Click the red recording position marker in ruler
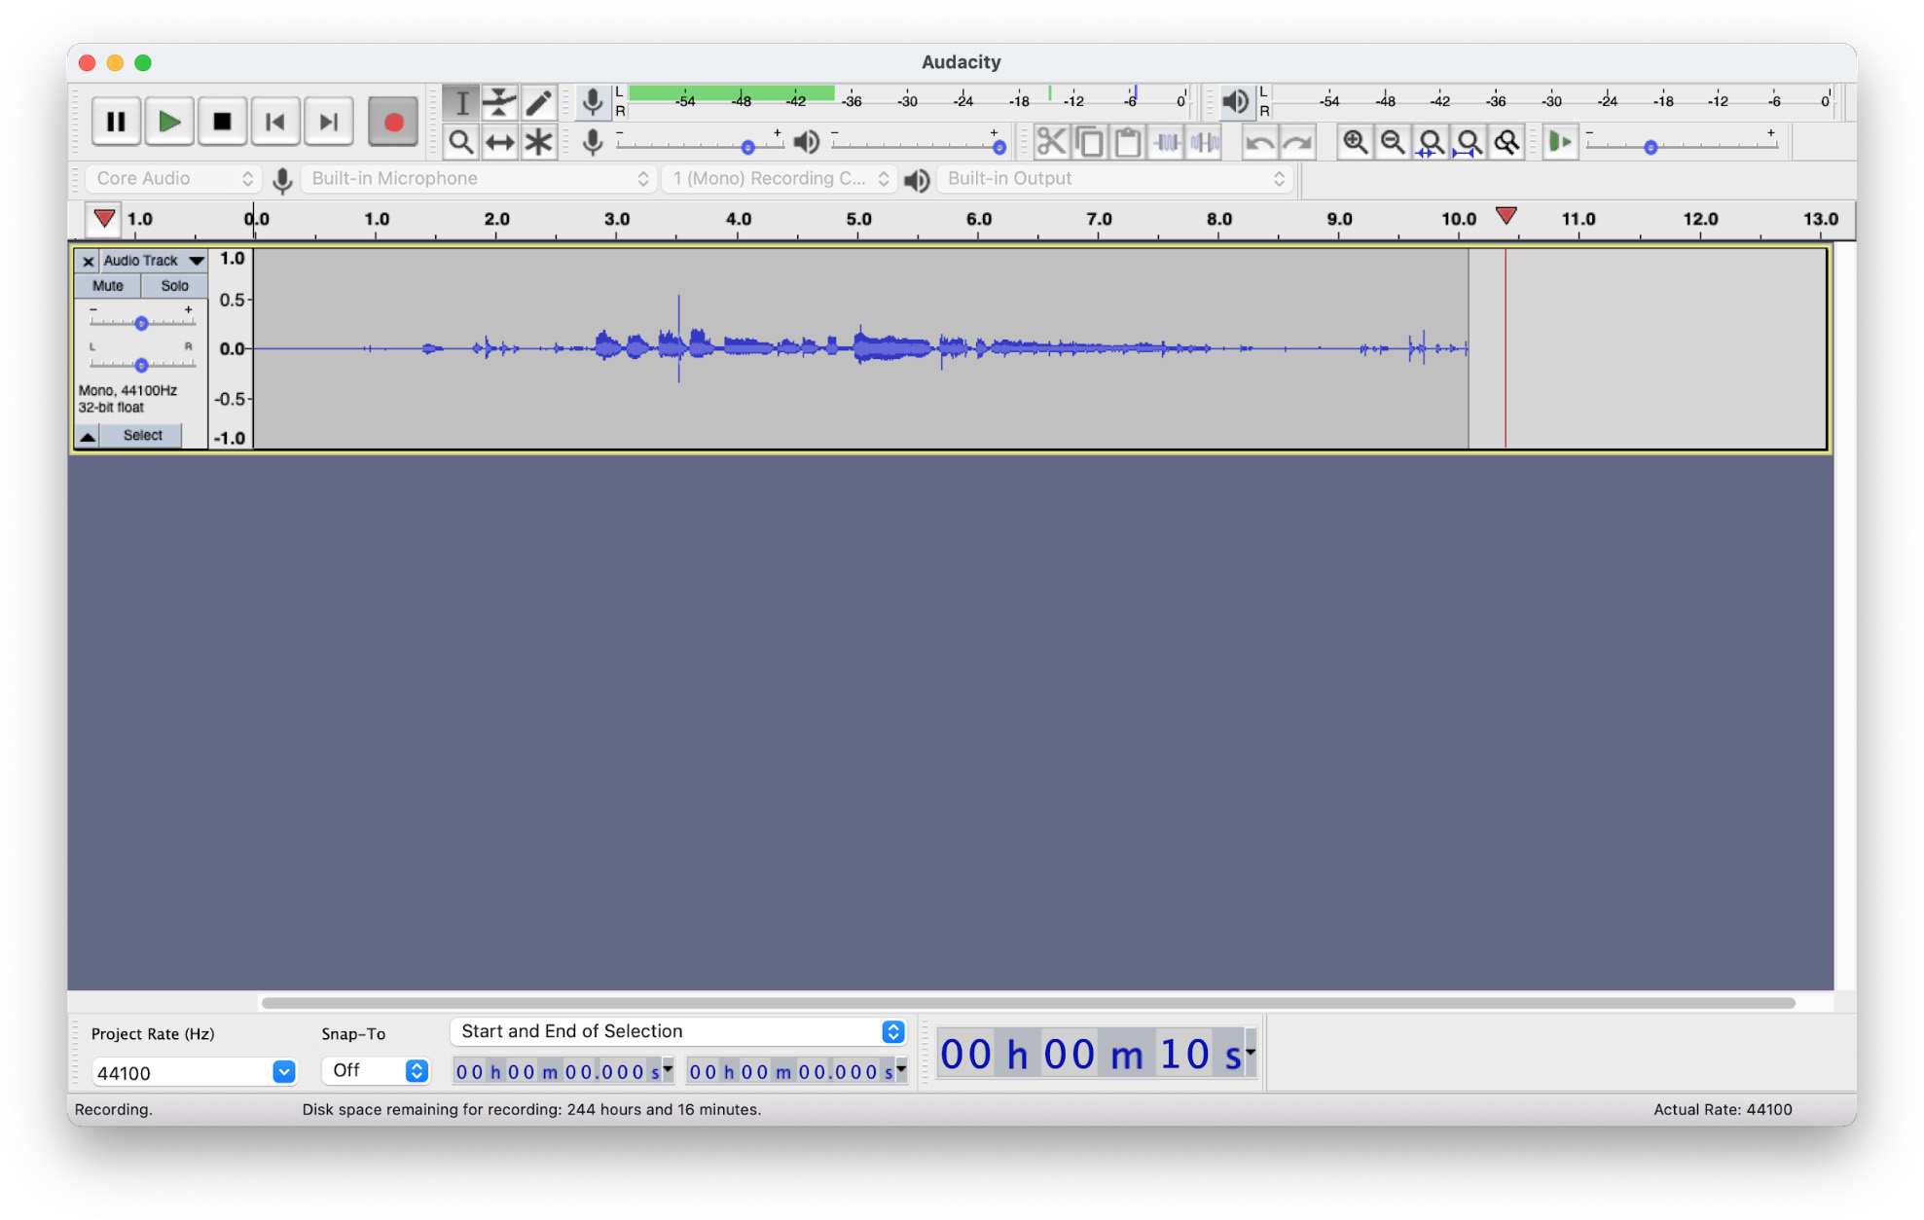Screen dimensions: 1924x1220 pyautogui.click(x=1506, y=215)
